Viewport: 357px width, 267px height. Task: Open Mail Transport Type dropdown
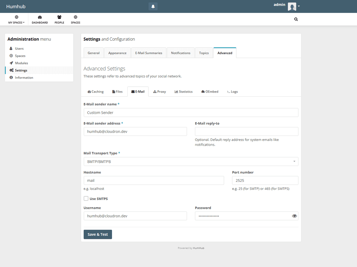click(191, 161)
